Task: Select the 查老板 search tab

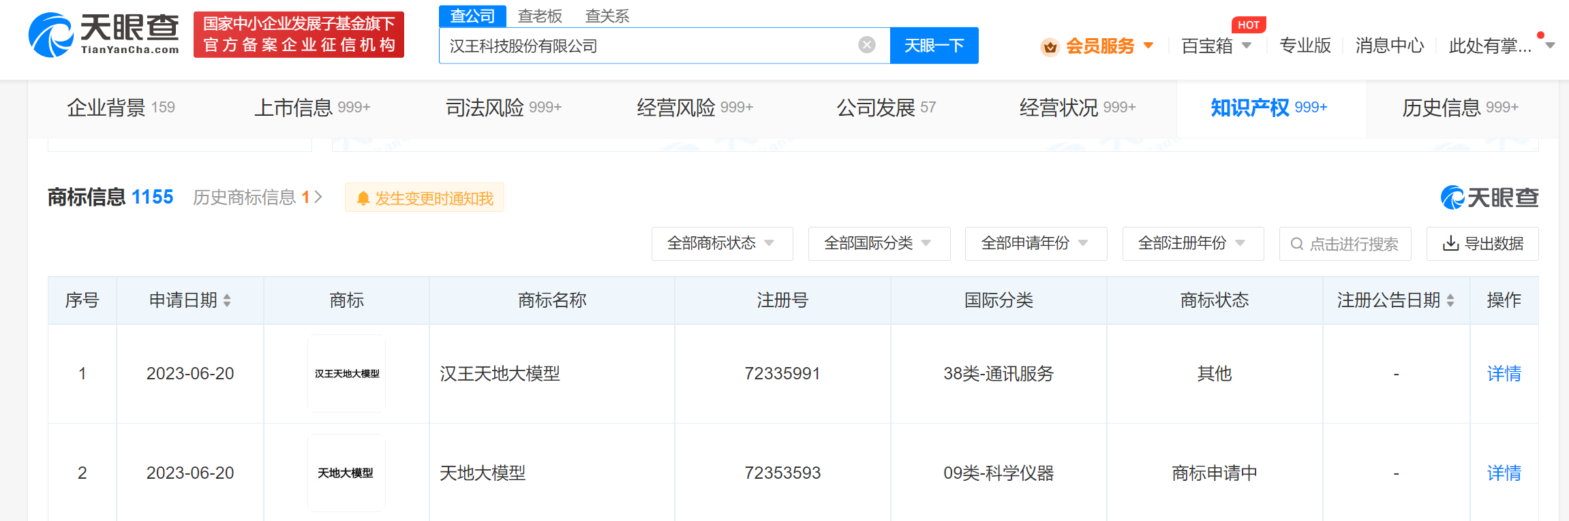Action: (x=540, y=16)
